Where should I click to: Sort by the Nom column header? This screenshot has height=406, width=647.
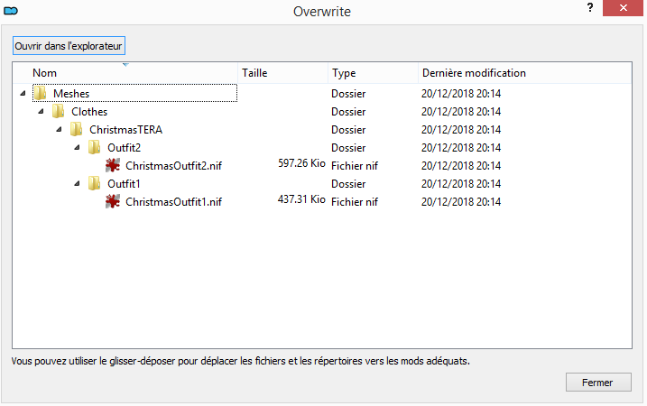tap(126, 73)
